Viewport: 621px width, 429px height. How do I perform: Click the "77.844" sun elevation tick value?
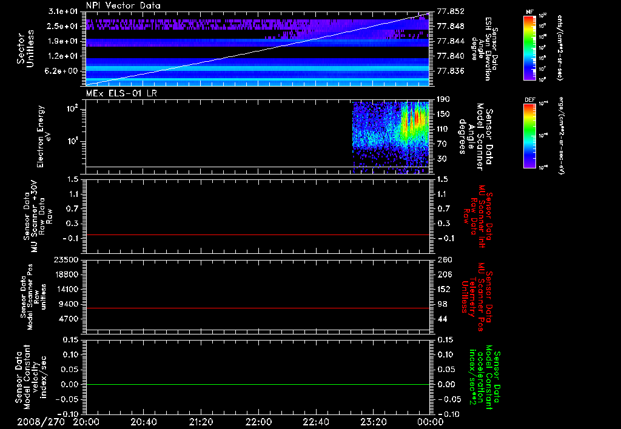click(451, 41)
